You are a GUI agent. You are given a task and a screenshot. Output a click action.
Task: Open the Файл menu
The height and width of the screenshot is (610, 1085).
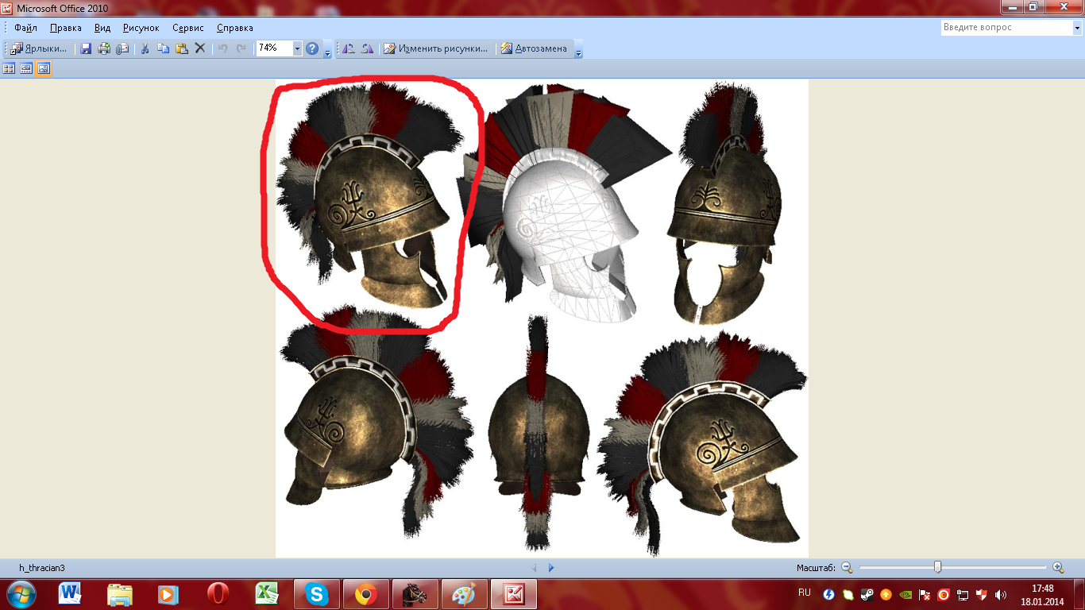point(25,28)
